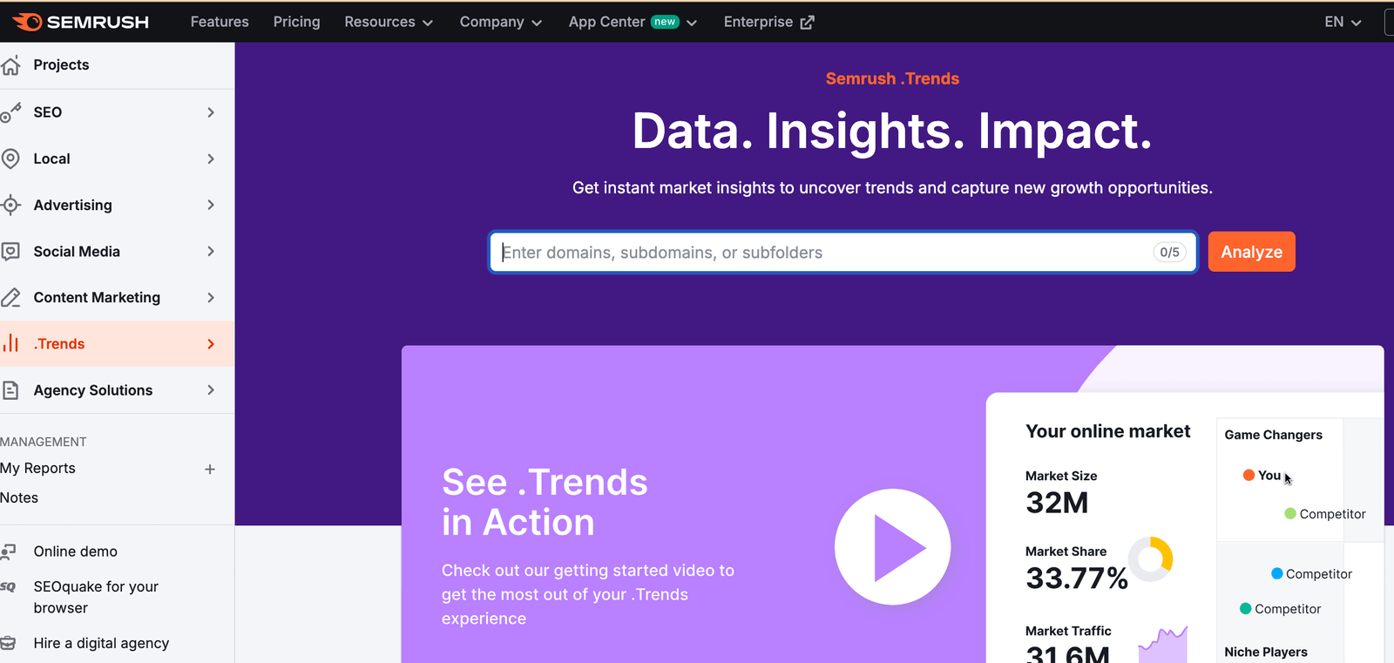Click the Enterprise external link icon
1394x663 pixels.
point(808,23)
